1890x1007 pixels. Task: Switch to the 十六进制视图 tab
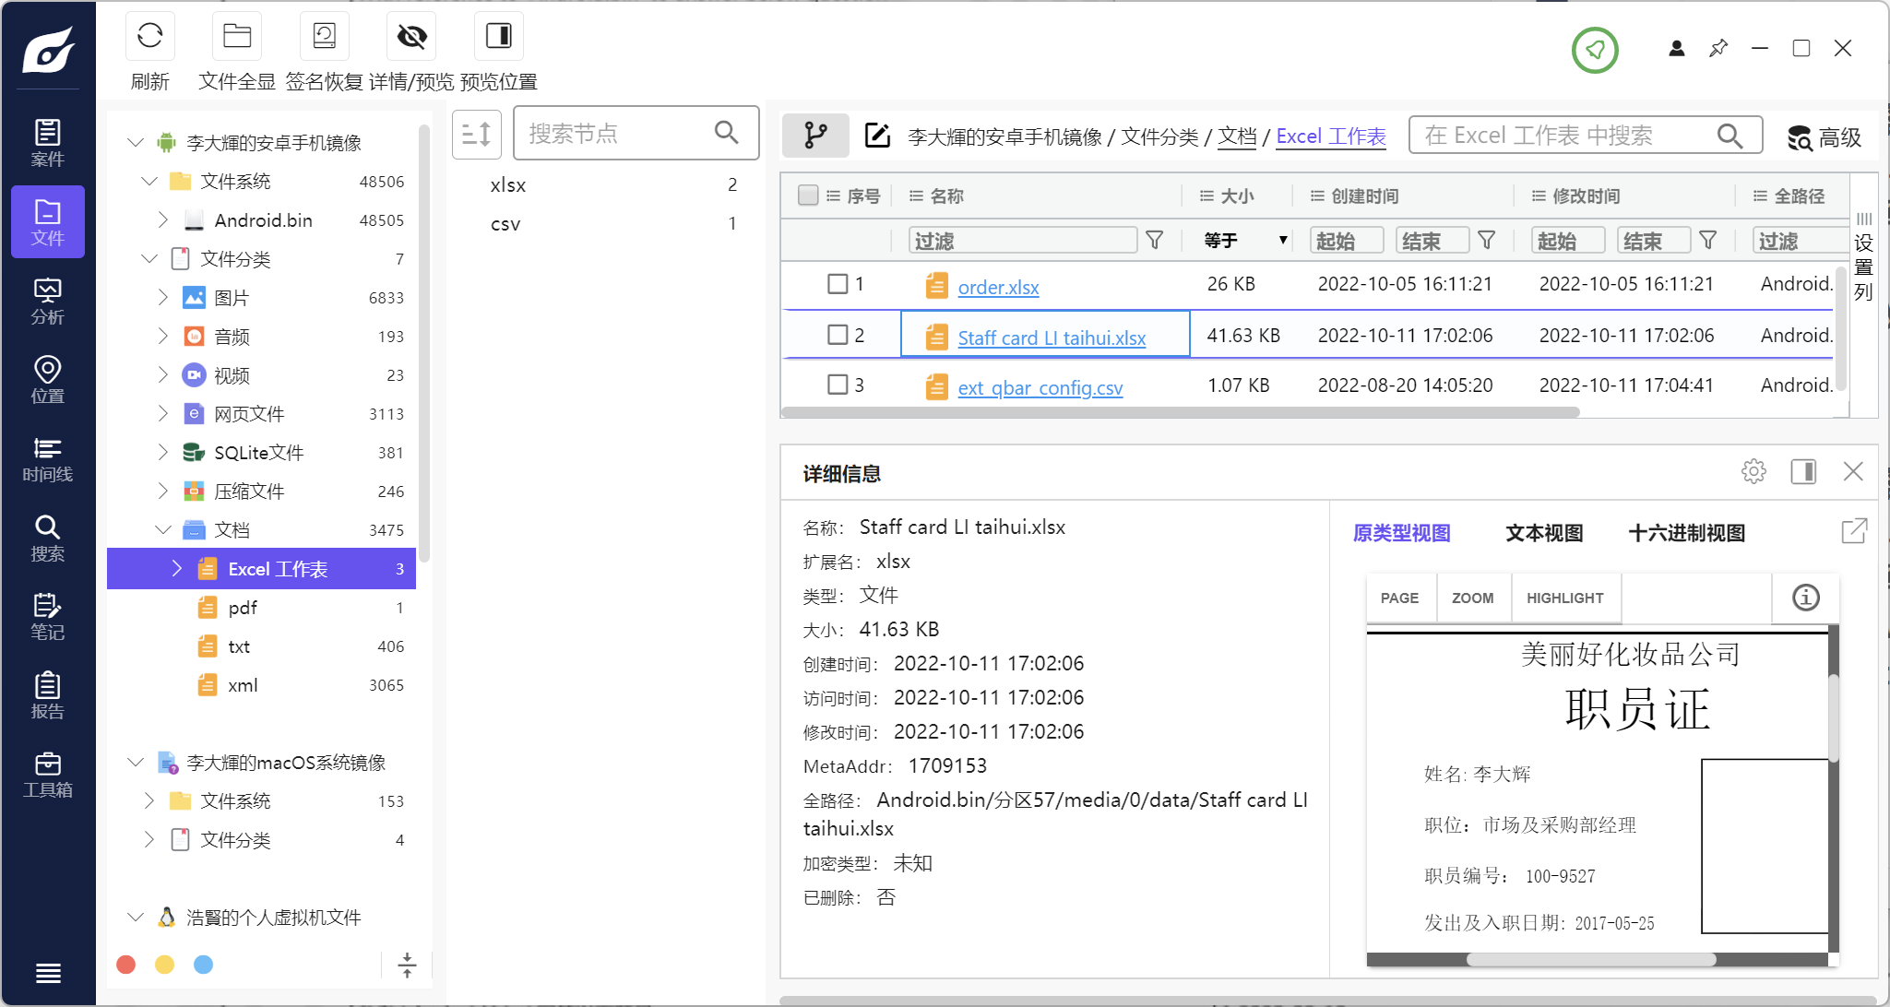pyautogui.click(x=1686, y=533)
